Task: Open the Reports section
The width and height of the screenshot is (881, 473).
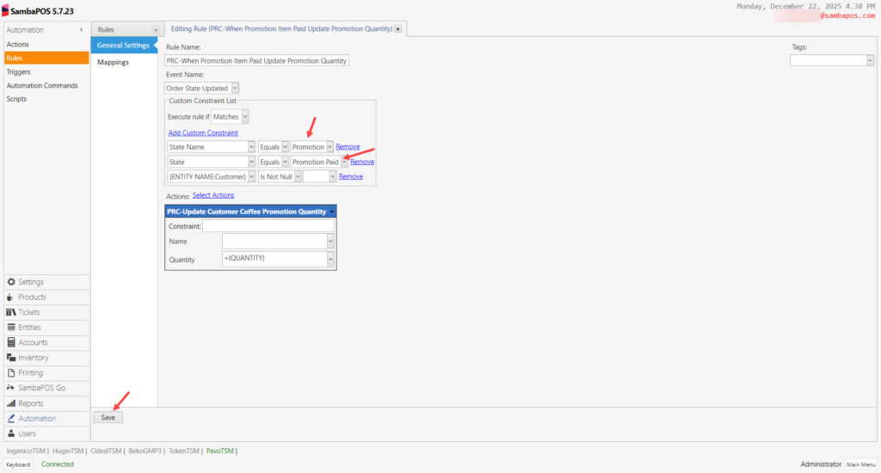Action: [30, 403]
